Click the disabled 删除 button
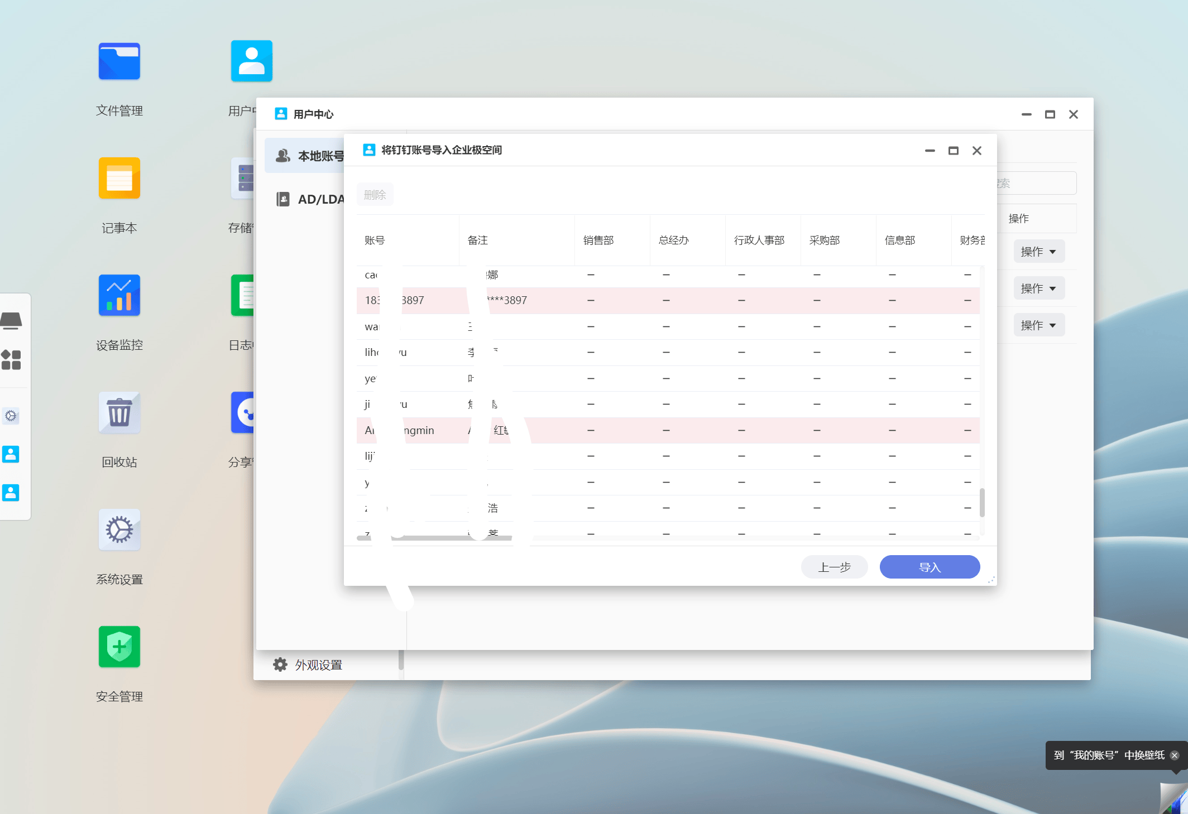The image size is (1188, 814). pyautogui.click(x=375, y=194)
